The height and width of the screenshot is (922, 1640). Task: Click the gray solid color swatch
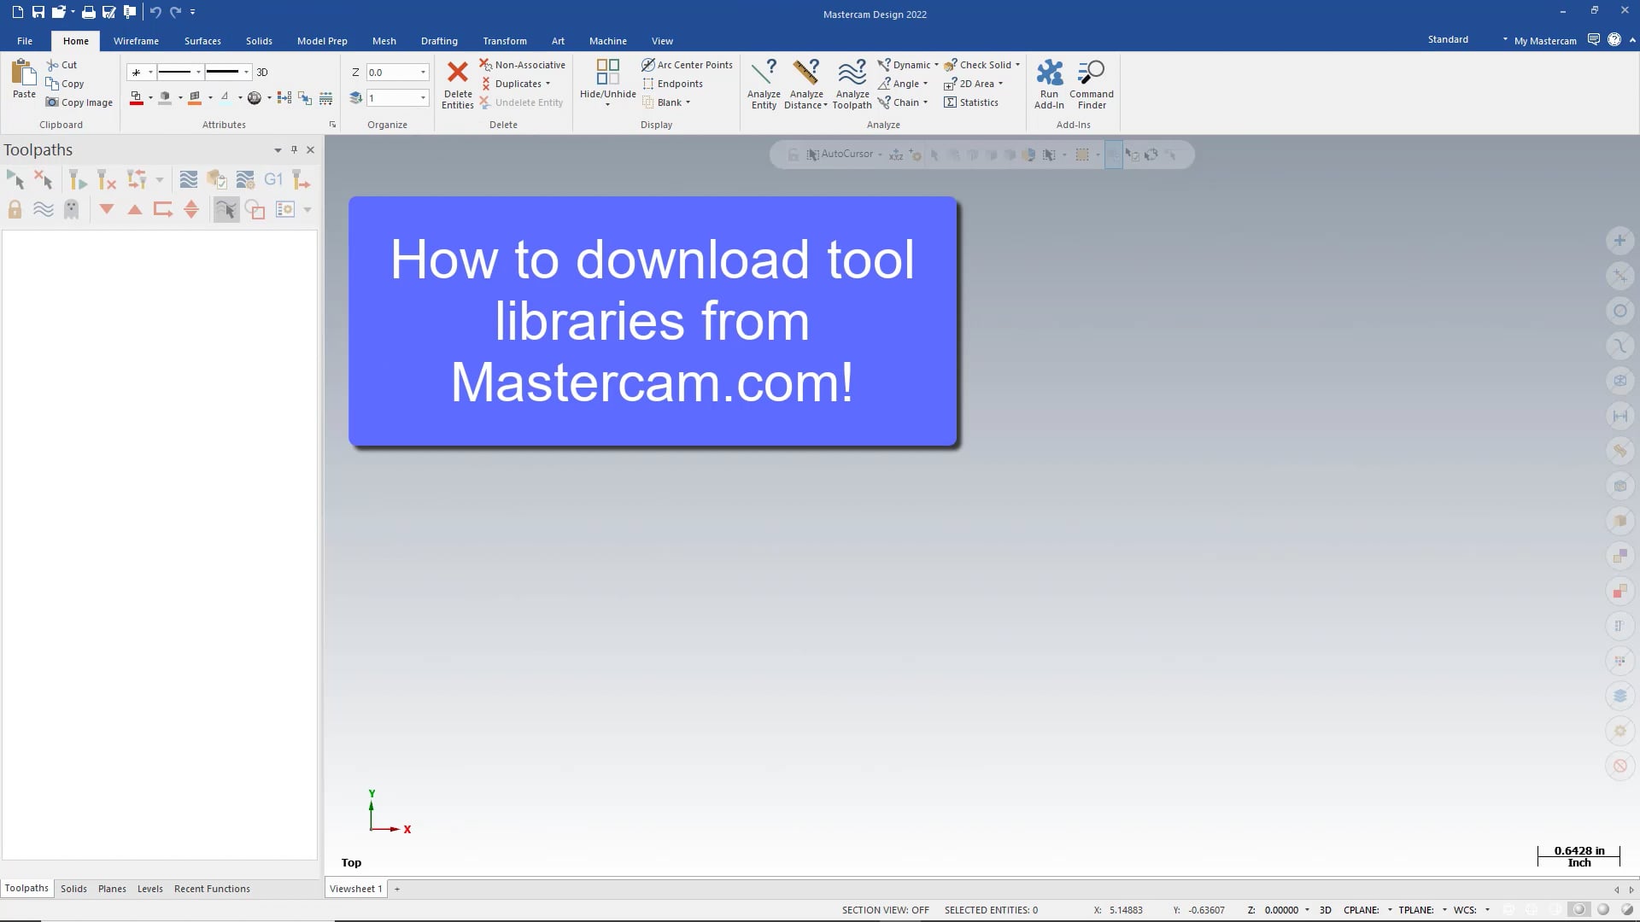point(166,98)
